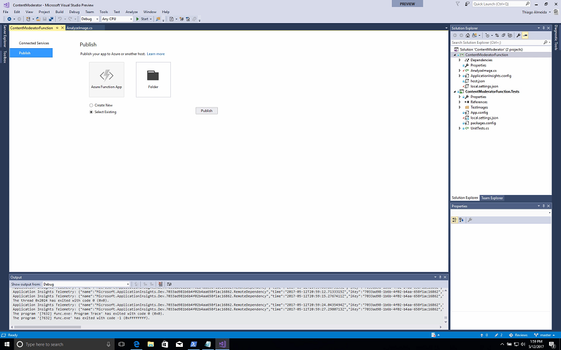Toggle auto-hide pin on Solution Explorer panel
The width and height of the screenshot is (561, 350).
pos(543,28)
